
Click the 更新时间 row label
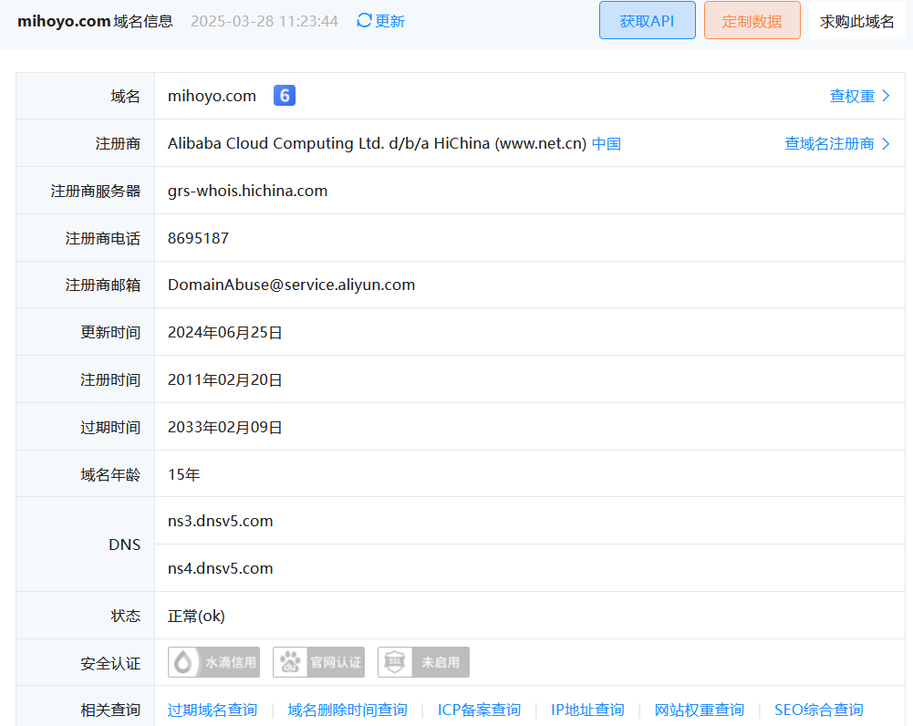point(110,332)
